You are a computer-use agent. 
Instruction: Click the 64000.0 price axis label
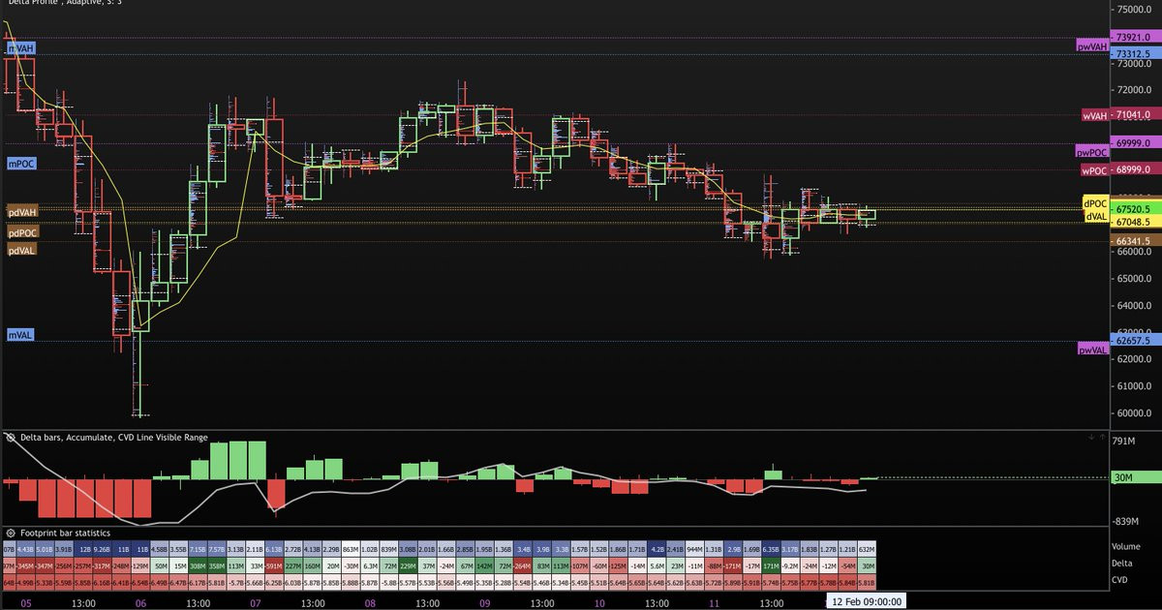(x=1134, y=305)
